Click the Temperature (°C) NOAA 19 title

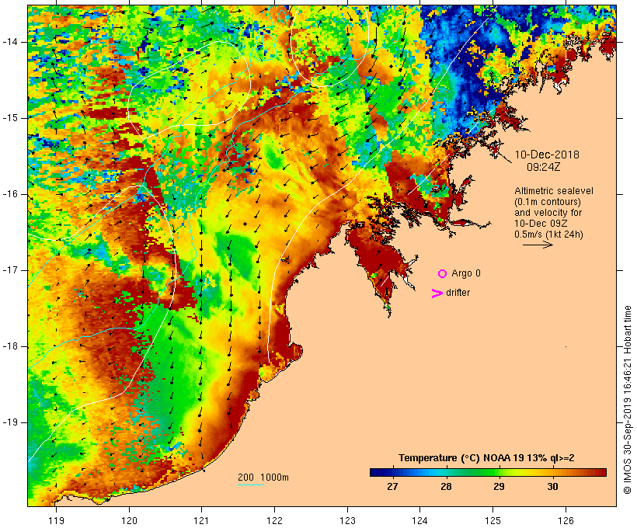tap(486, 458)
